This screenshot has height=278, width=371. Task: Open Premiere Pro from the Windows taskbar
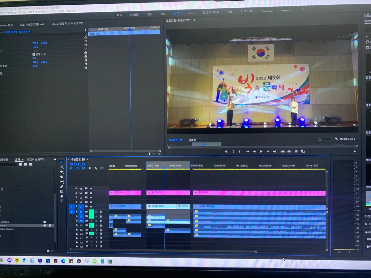(40, 261)
